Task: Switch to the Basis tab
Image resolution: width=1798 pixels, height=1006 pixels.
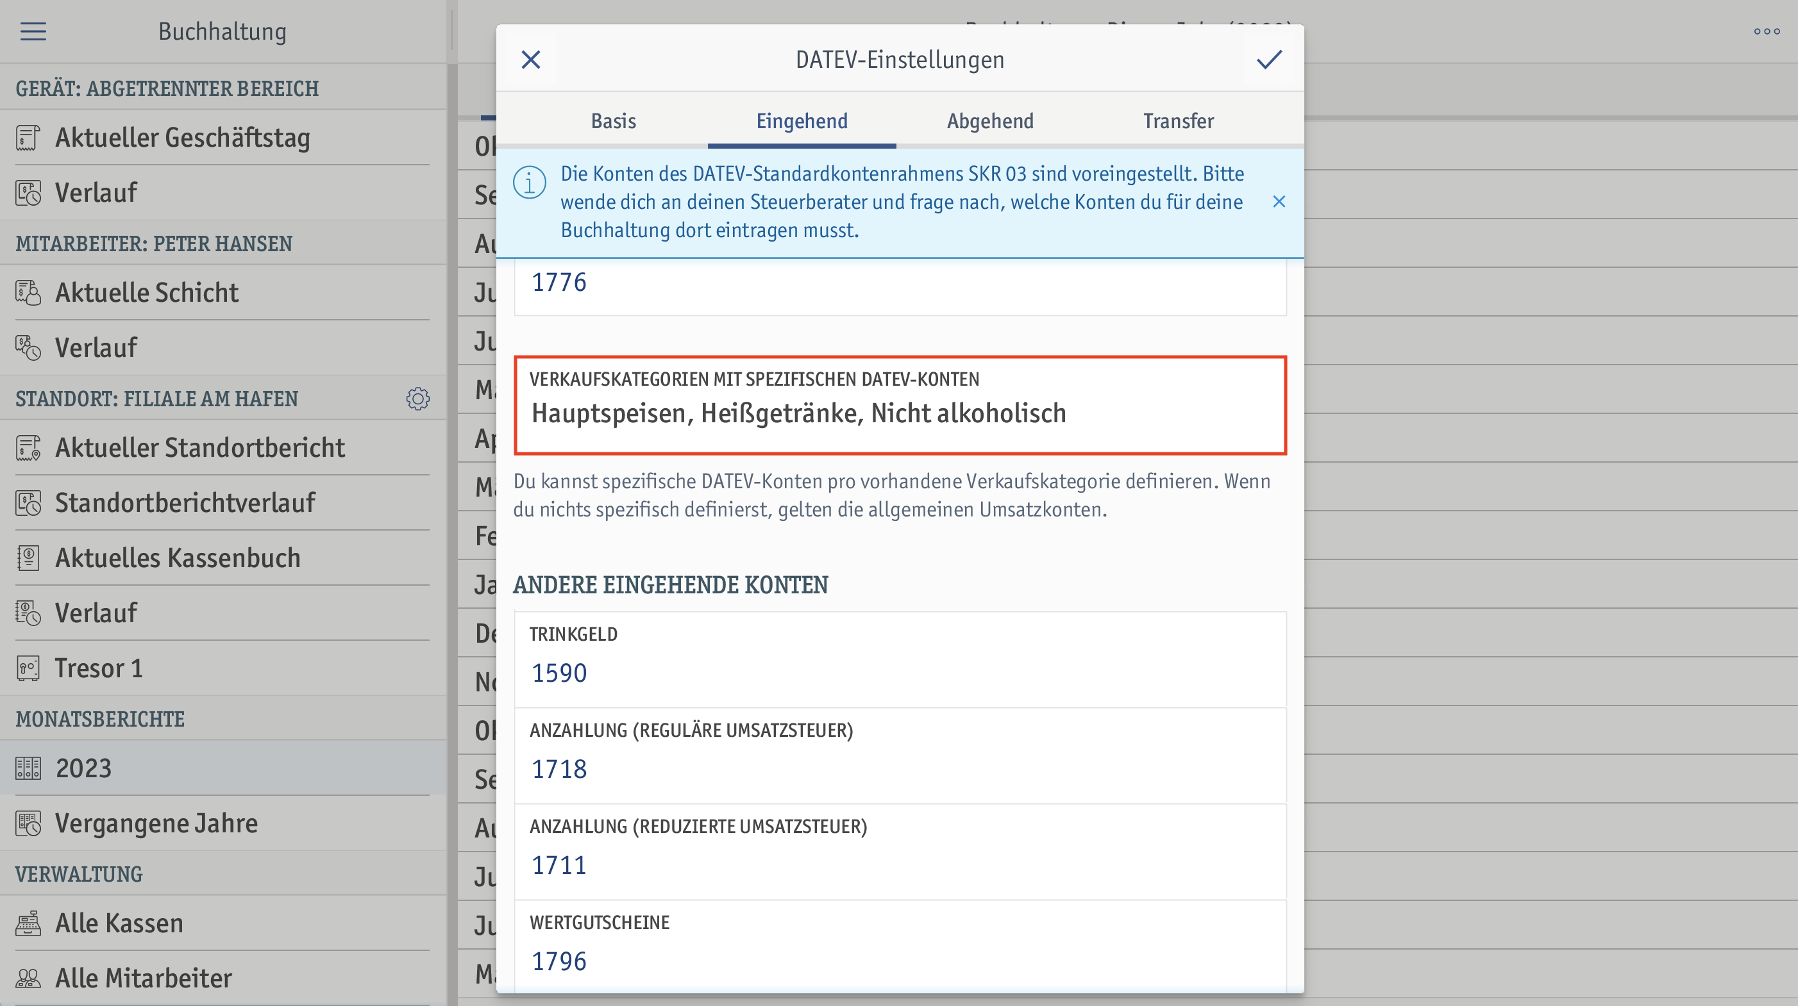Action: click(x=613, y=120)
